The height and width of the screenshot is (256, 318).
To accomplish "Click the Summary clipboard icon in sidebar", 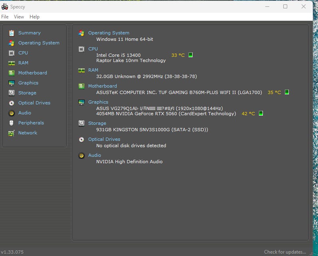I will 12,33.
